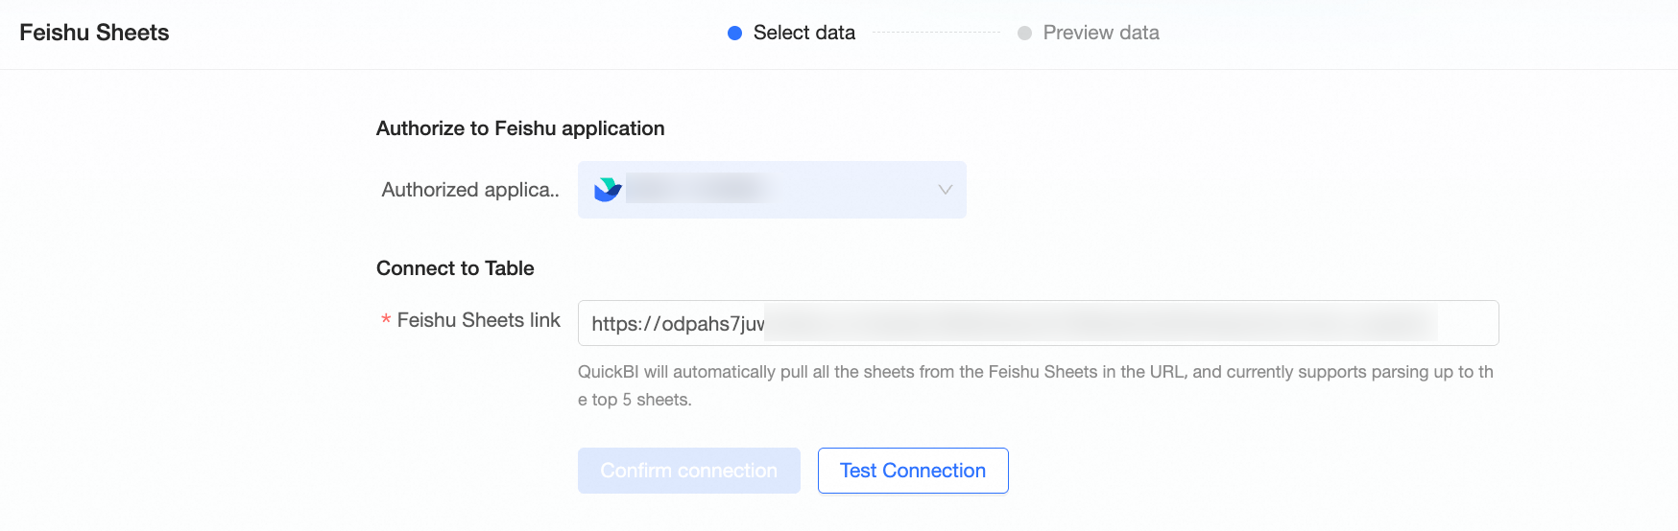Click the Feishu Sheets link input field

[1038, 323]
